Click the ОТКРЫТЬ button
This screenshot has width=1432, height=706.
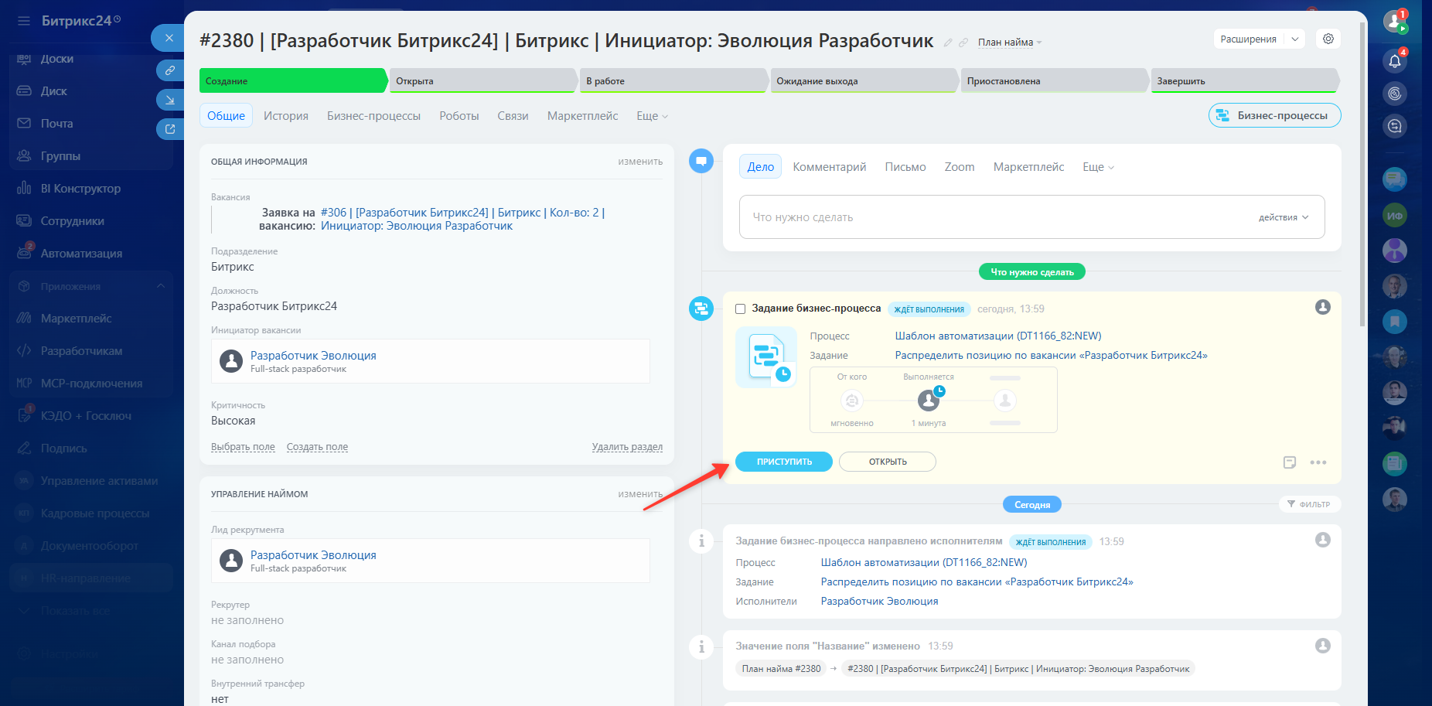888,462
